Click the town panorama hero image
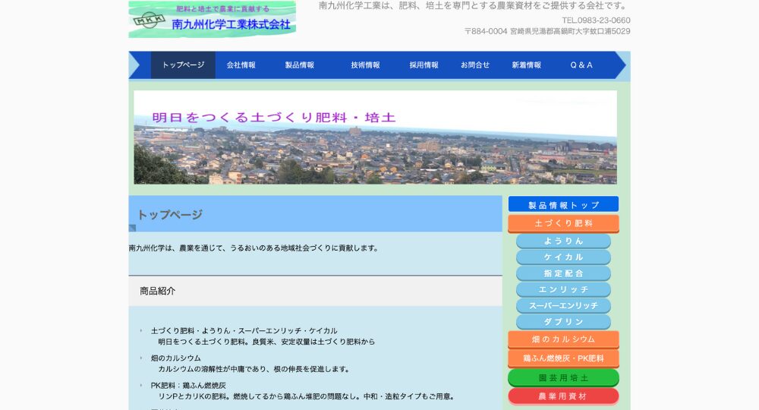Image resolution: width=759 pixels, height=410 pixels. (x=375, y=137)
